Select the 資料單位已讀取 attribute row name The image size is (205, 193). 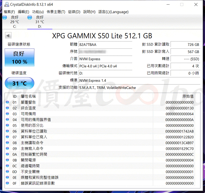pyautogui.click(x=34, y=131)
